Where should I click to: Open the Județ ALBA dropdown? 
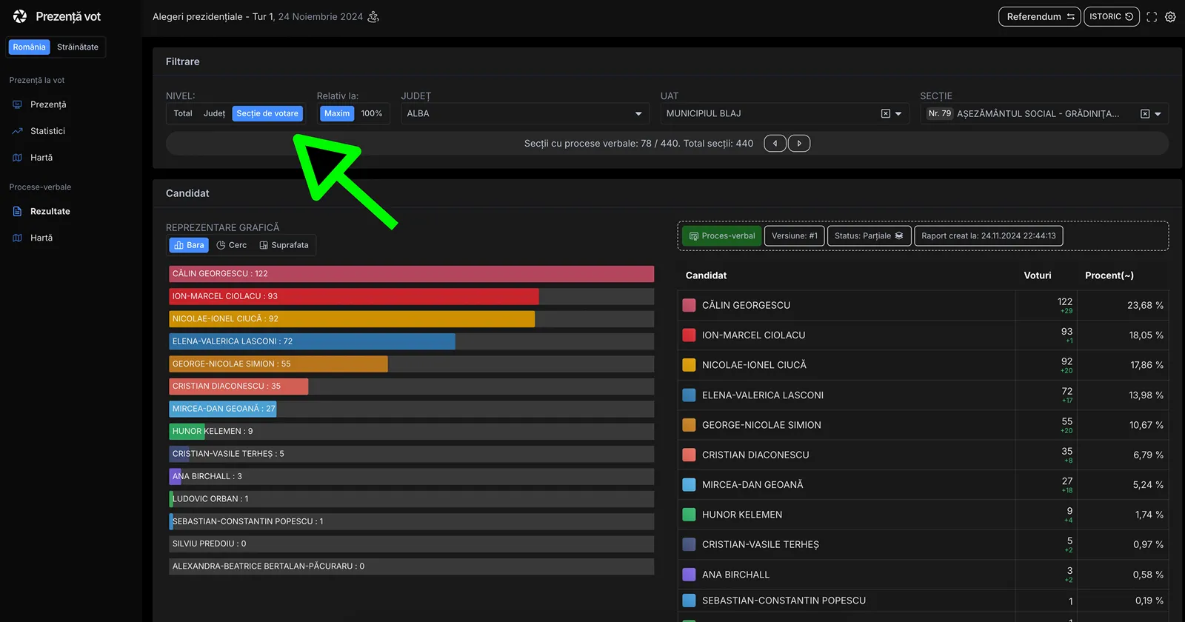[x=525, y=113]
